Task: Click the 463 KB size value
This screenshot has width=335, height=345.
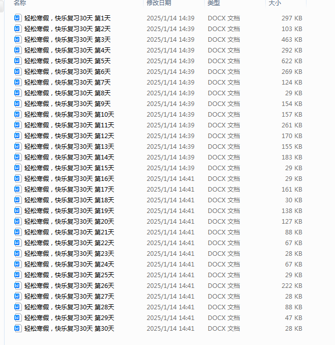Action: pyautogui.click(x=292, y=40)
